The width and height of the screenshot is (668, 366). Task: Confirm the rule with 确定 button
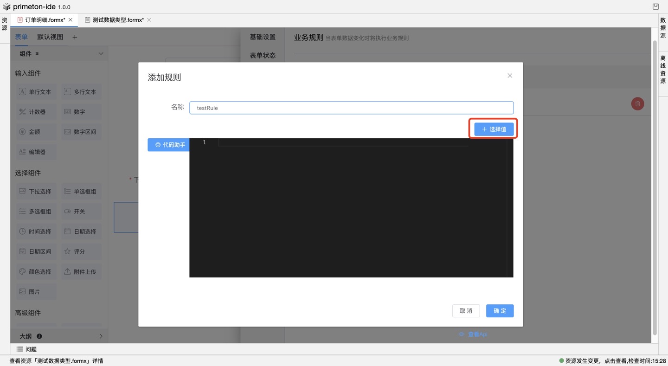coord(500,311)
